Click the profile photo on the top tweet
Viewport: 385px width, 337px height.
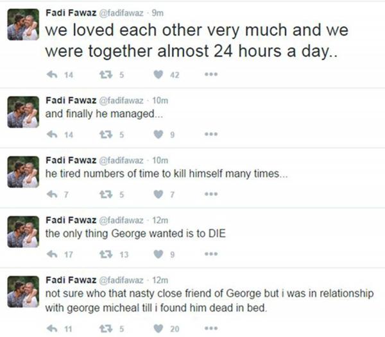point(23,24)
